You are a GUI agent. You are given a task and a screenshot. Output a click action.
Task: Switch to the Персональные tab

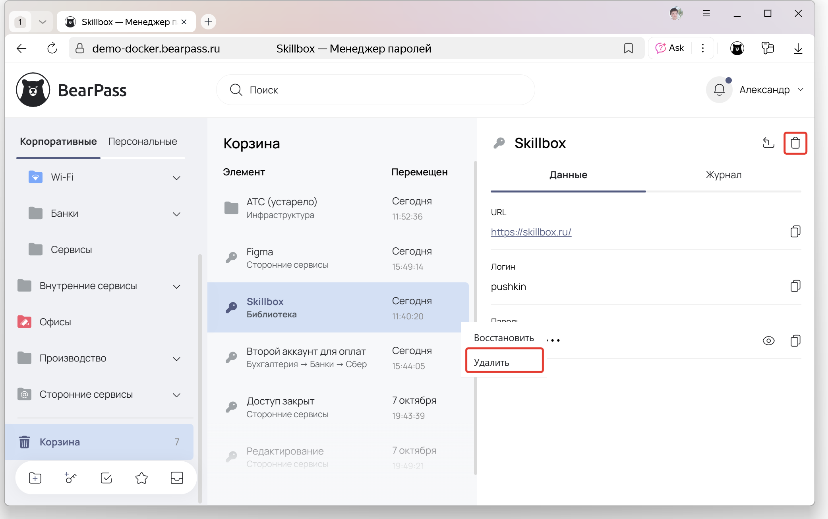[143, 142]
